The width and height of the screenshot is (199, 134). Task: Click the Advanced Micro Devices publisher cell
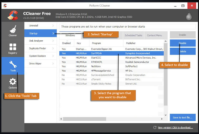[x=141, y=58]
